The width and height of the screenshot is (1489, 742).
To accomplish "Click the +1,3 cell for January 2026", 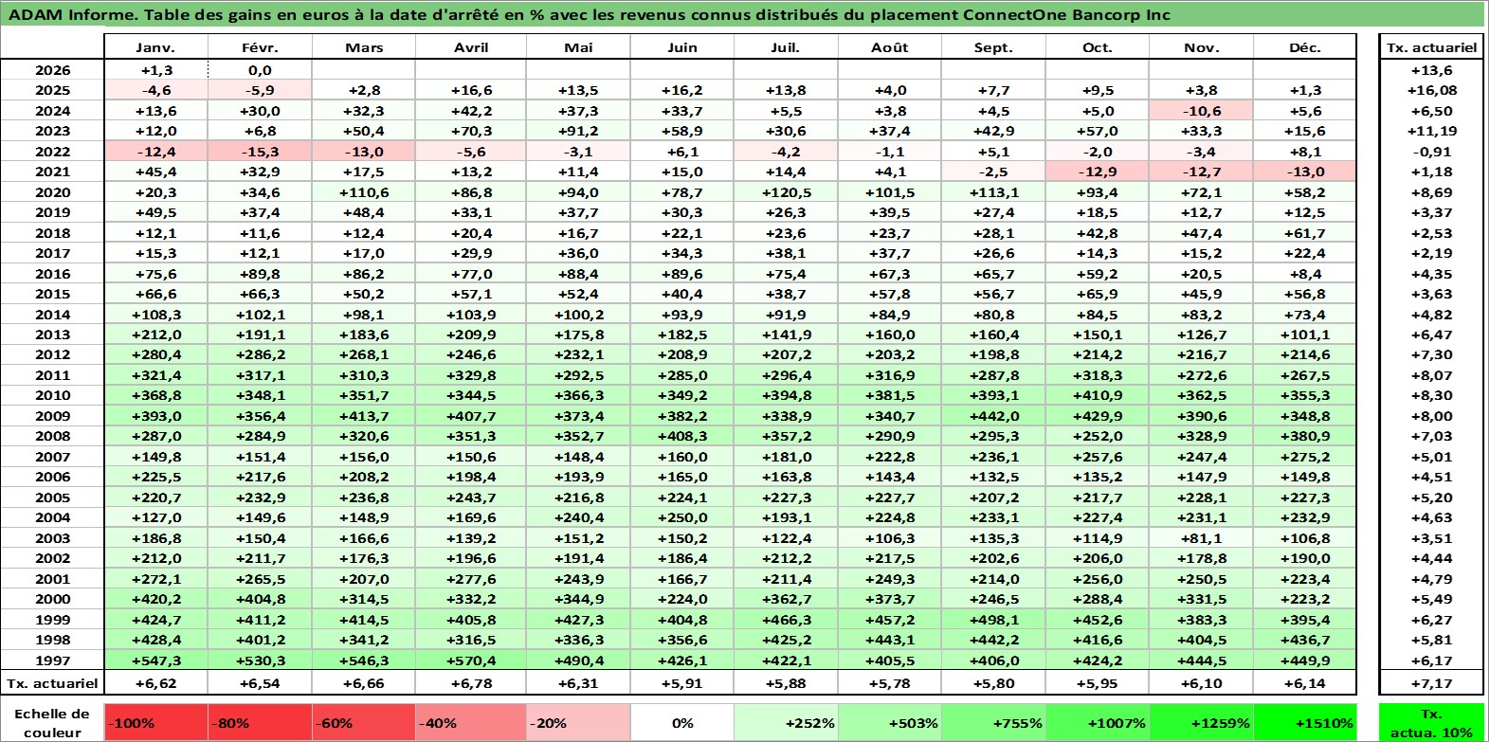I will tap(155, 70).
